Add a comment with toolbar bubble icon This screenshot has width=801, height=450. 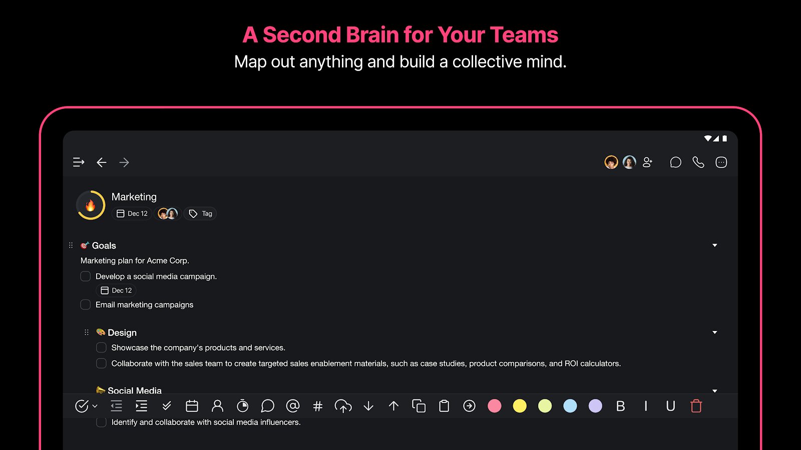[x=268, y=406]
